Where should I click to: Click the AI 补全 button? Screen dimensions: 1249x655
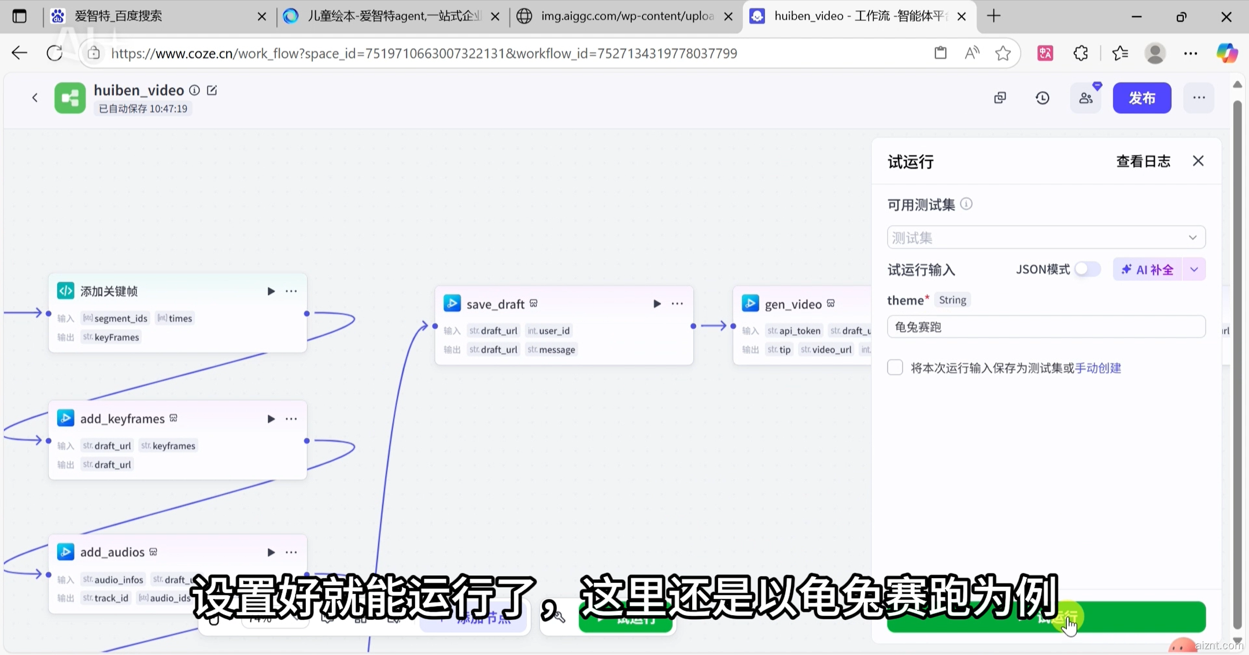pos(1148,270)
